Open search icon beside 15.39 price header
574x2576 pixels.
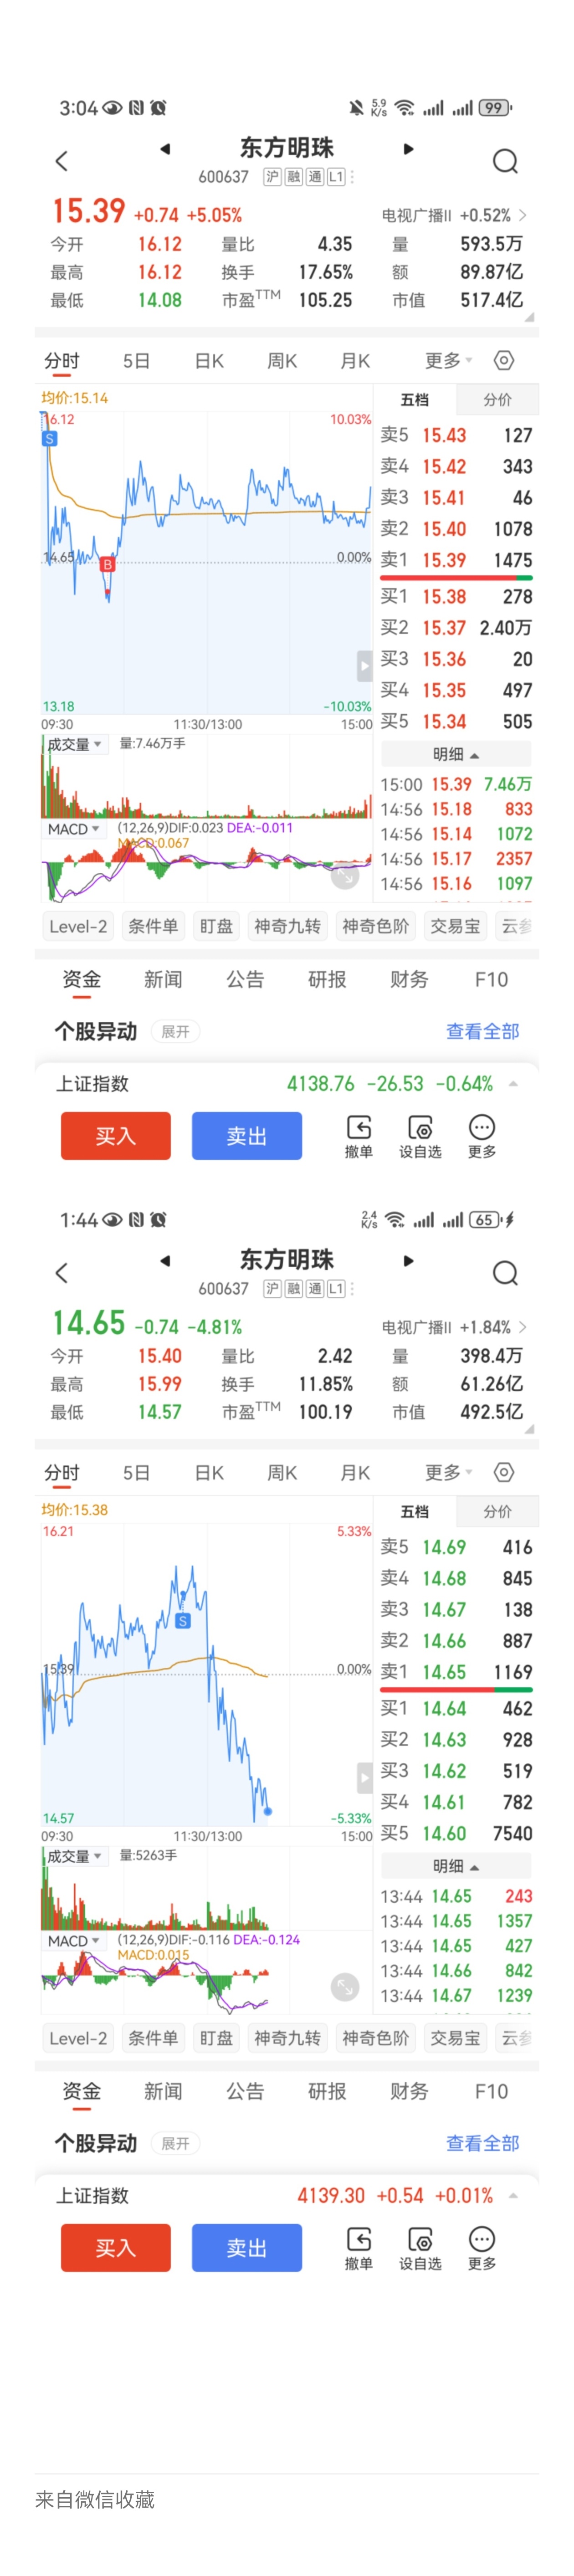(505, 161)
